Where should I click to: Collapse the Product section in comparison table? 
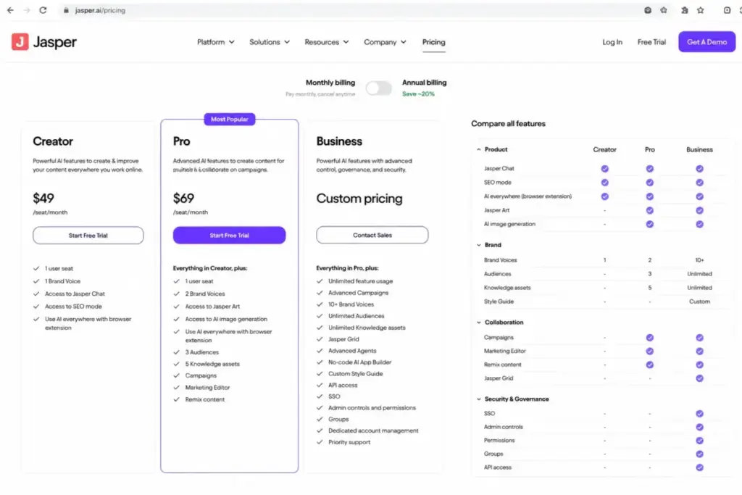click(479, 149)
